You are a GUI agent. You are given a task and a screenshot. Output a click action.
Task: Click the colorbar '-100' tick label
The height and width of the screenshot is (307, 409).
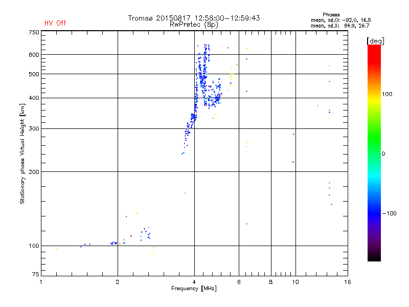coord(390,213)
